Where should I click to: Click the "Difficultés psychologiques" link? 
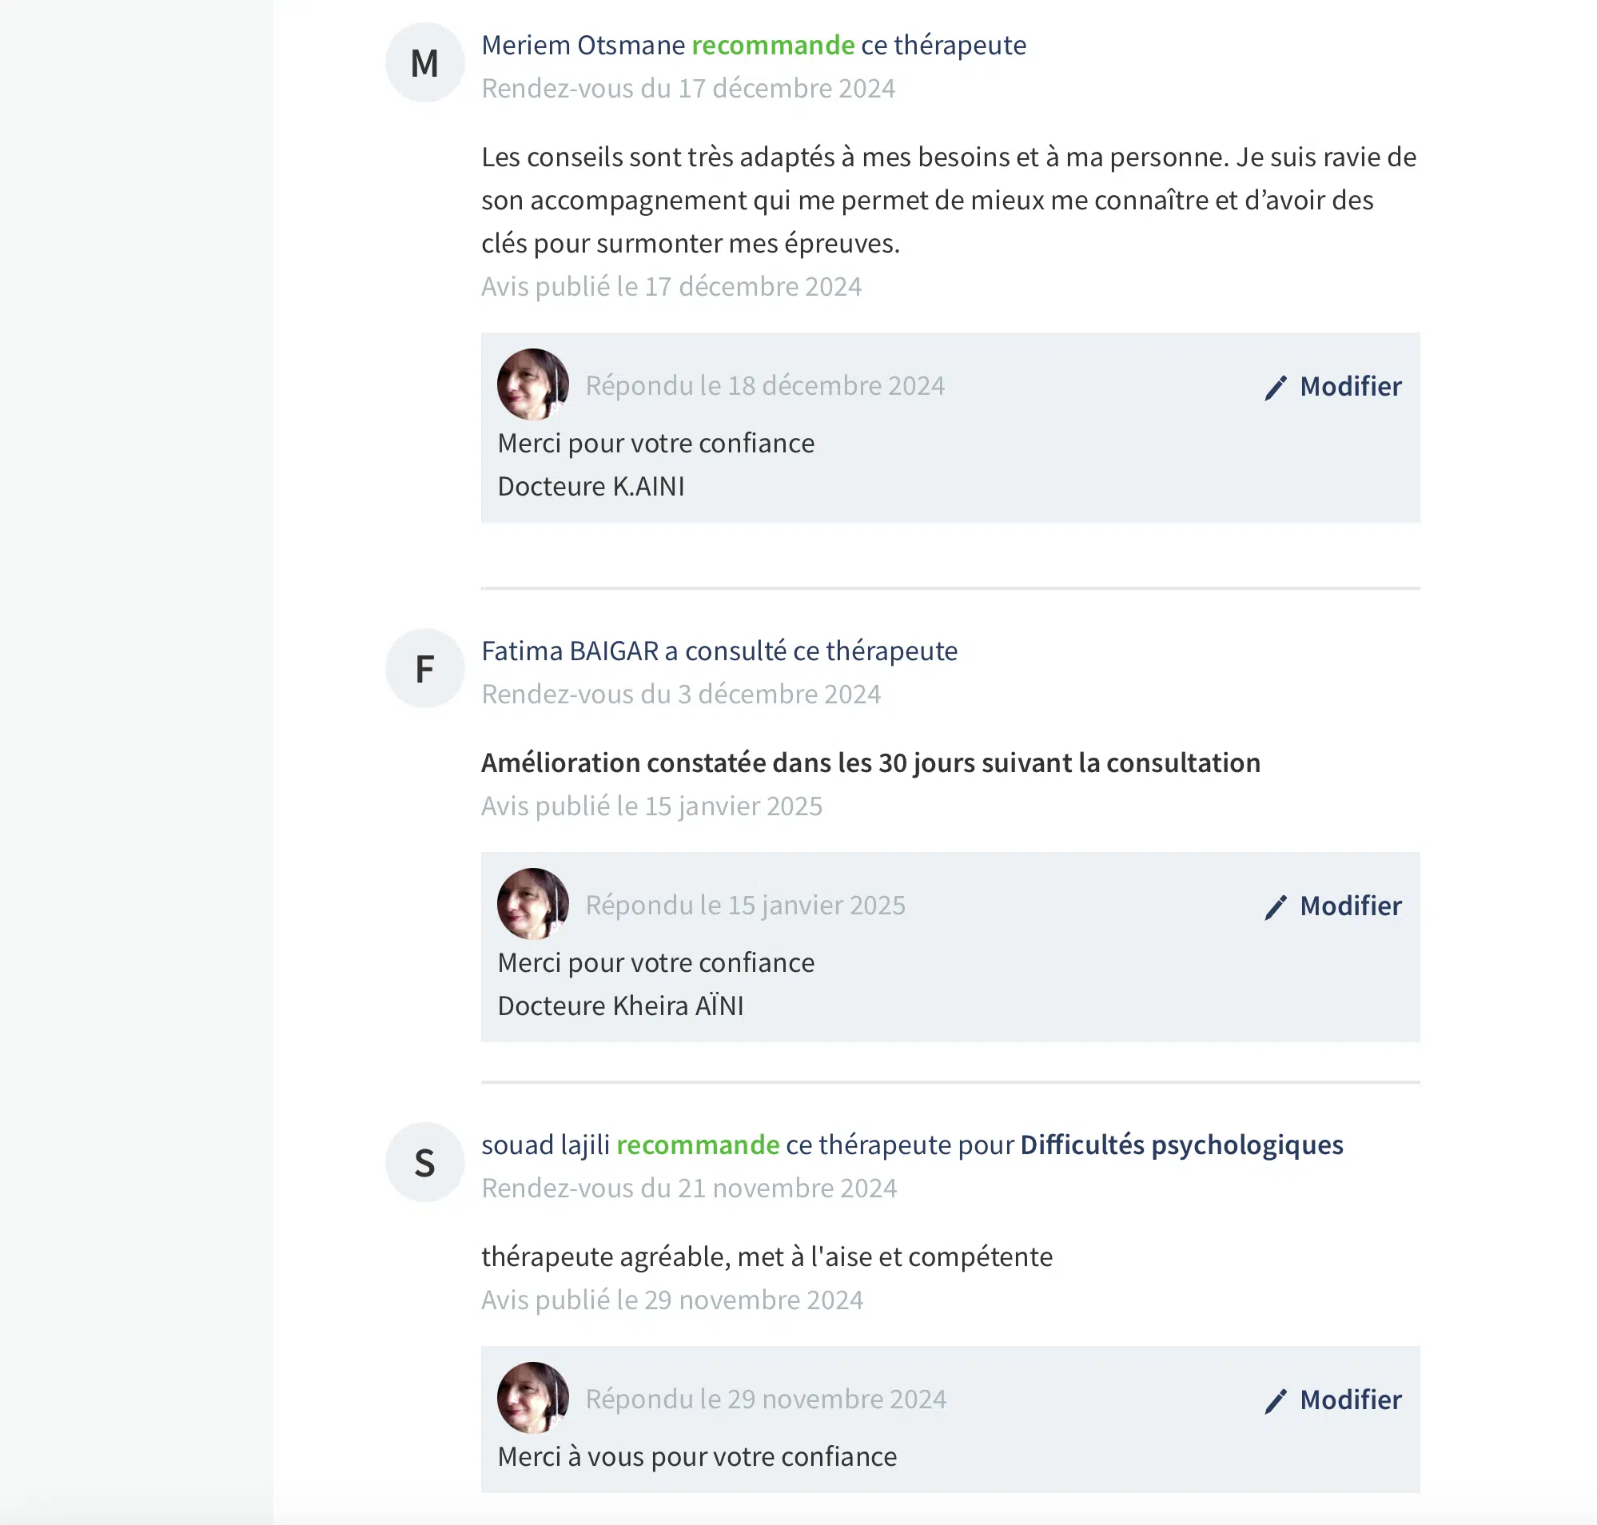pos(1180,1145)
